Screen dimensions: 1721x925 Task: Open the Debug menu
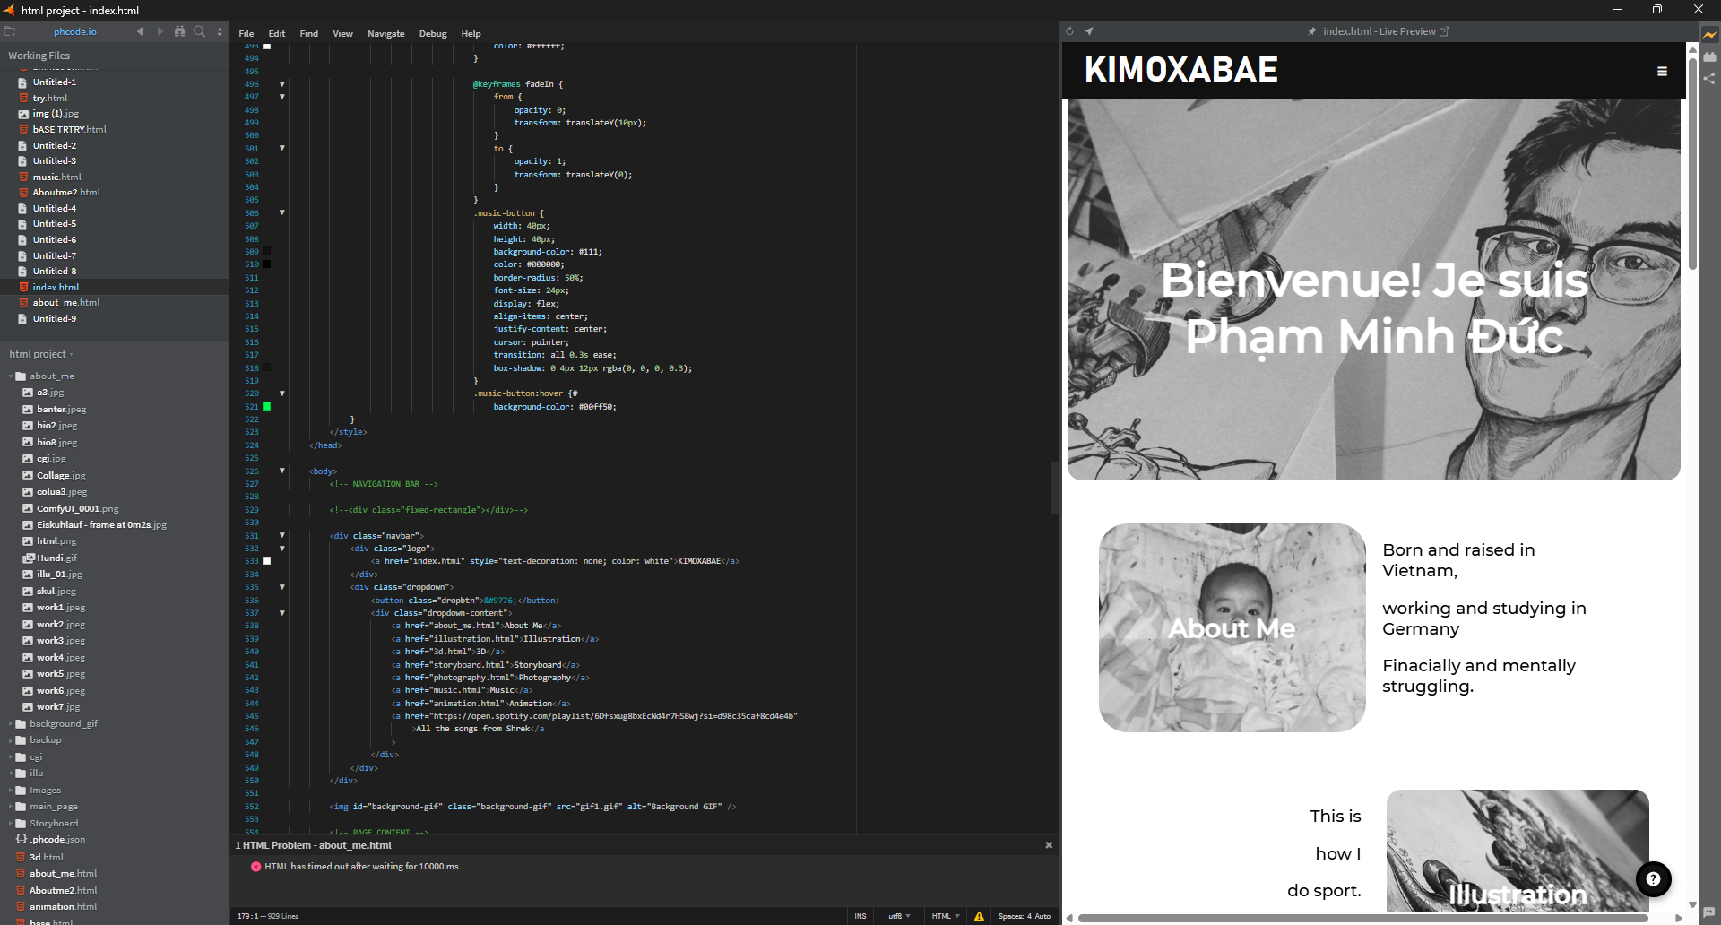tap(432, 33)
